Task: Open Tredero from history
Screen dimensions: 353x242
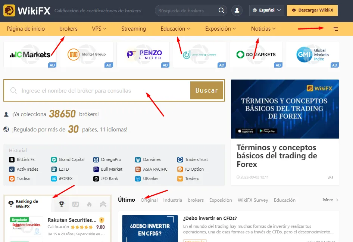Action: point(188,179)
